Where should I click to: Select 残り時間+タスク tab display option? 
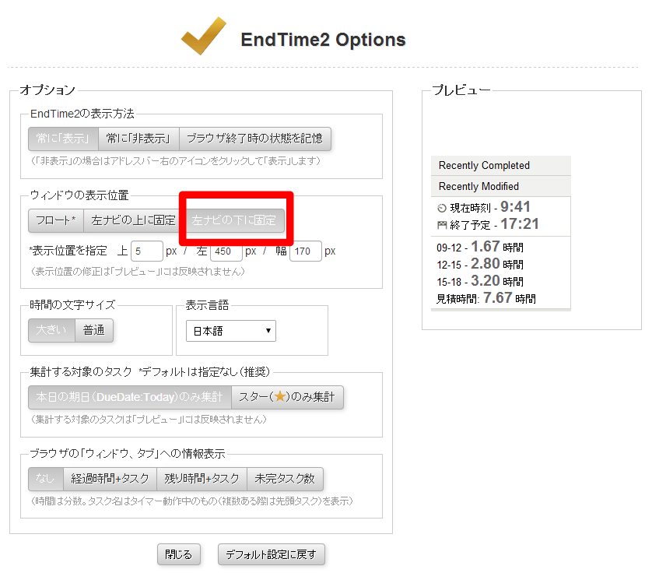tap(201, 479)
